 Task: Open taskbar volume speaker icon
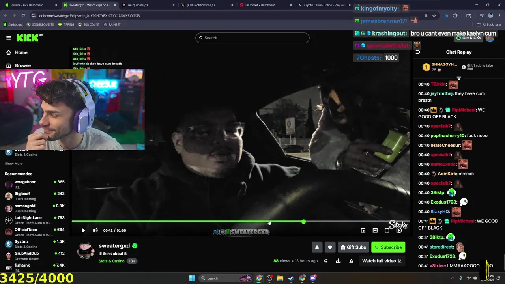(x=475, y=278)
